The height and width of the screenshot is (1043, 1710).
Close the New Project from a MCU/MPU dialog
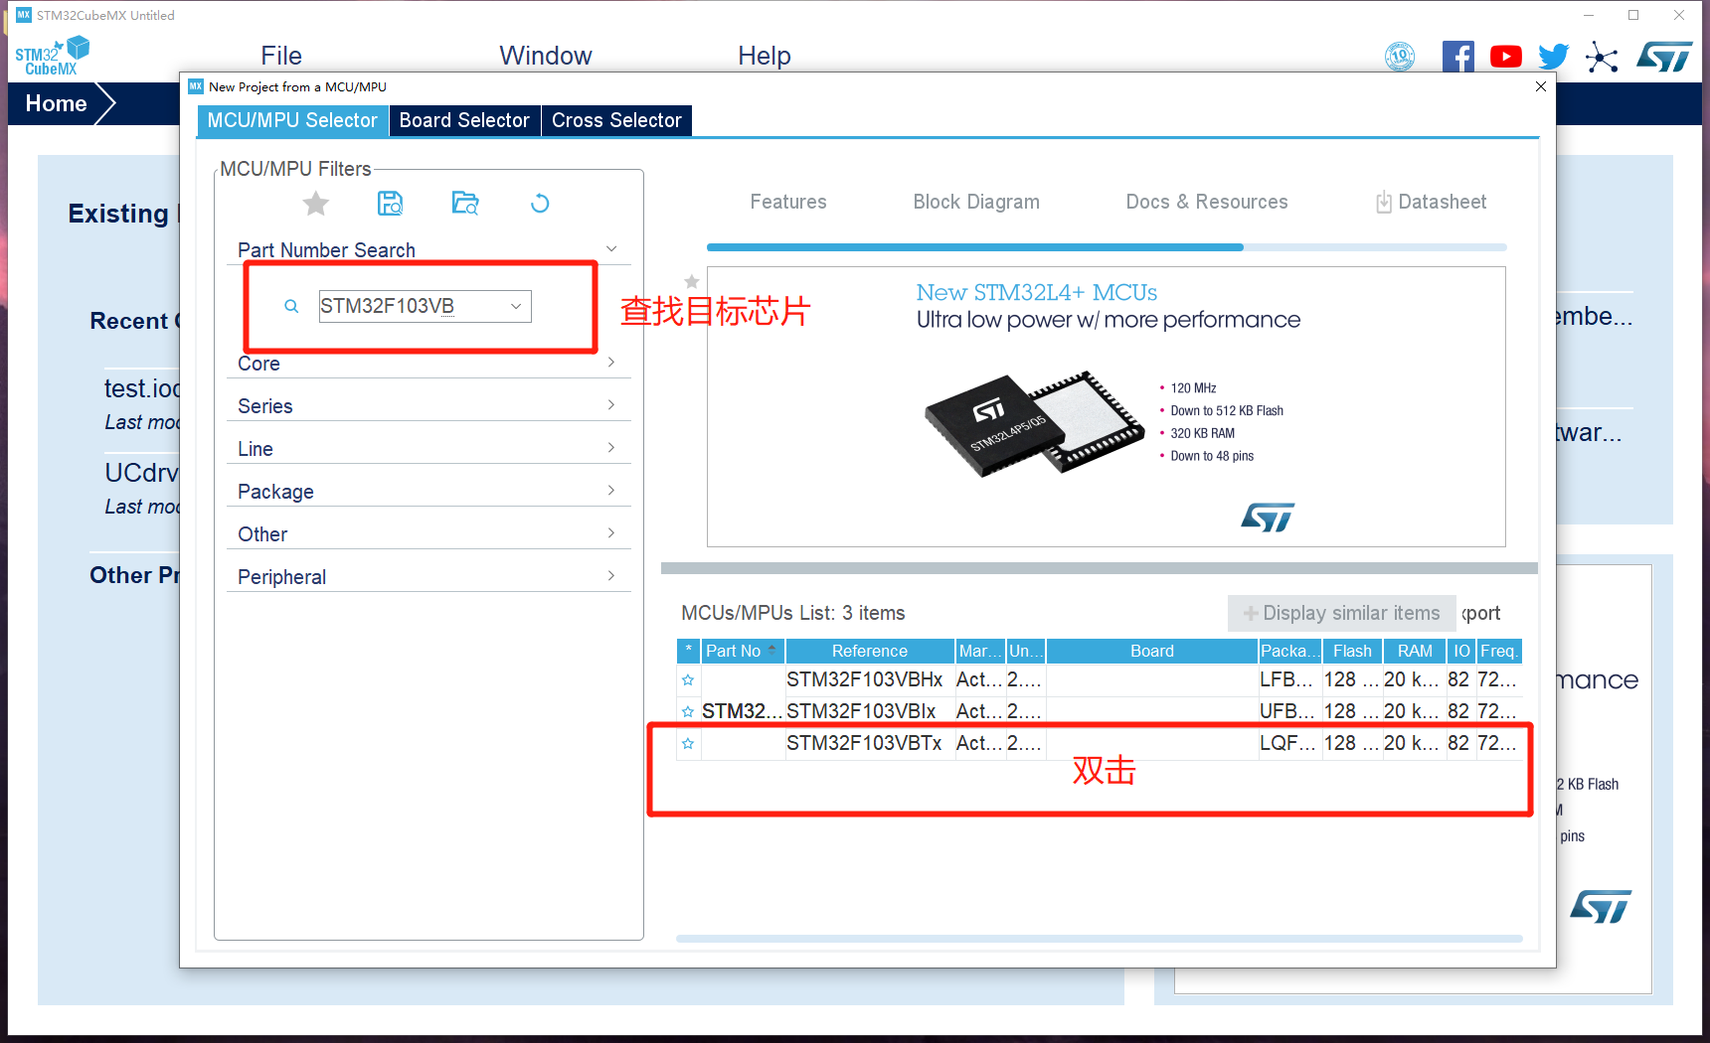click(x=1540, y=86)
